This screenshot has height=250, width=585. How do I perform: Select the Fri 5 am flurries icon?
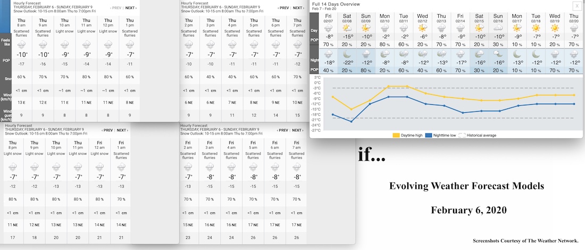coord(253,166)
